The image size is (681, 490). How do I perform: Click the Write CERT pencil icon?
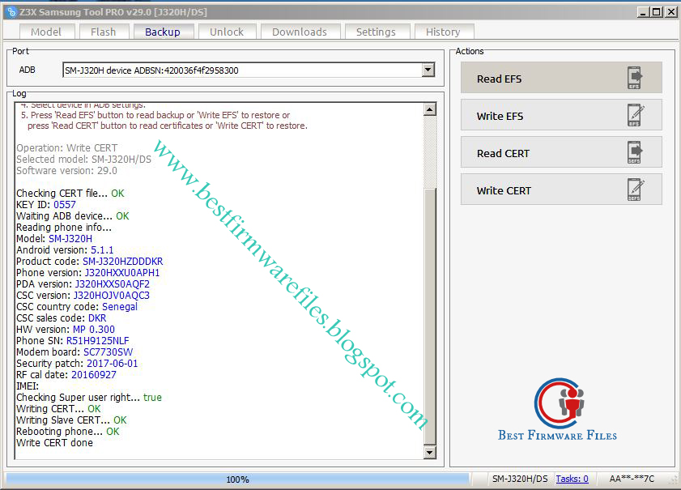click(x=635, y=190)
